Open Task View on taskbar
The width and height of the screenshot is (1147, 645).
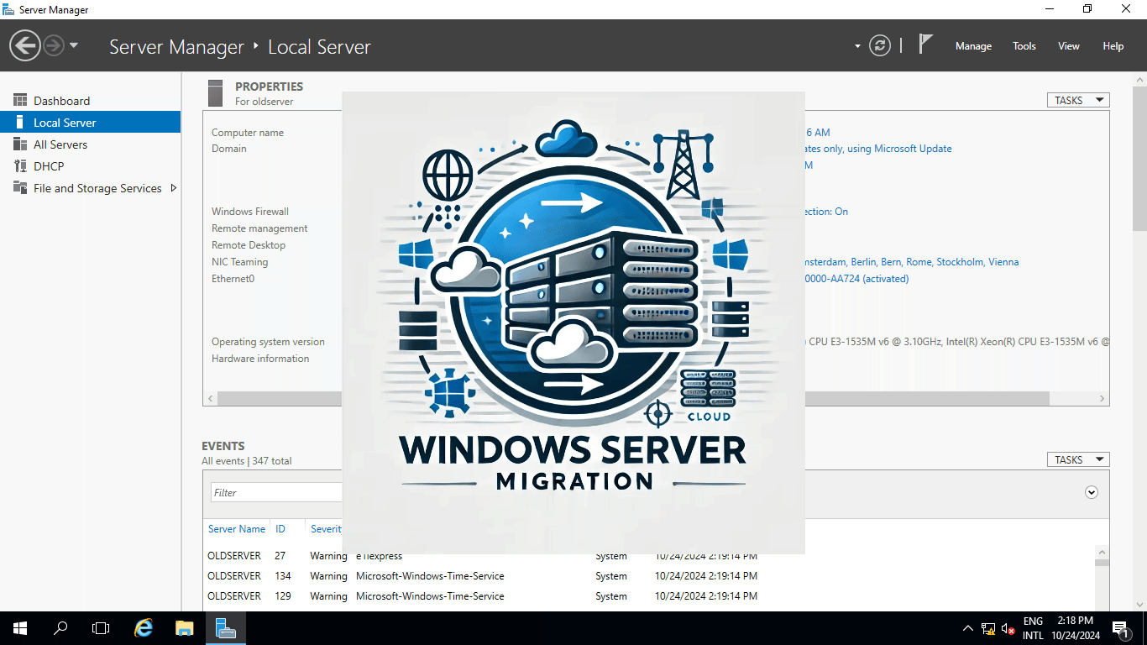point(101,628)
